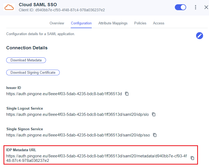This screenshot has height=167, width=209.
Task: Switch to the Overview tab
Action: click(57, 23)
